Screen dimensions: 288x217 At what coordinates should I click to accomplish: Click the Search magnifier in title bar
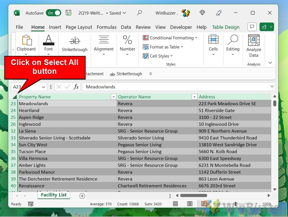click(x=139, y=13)
